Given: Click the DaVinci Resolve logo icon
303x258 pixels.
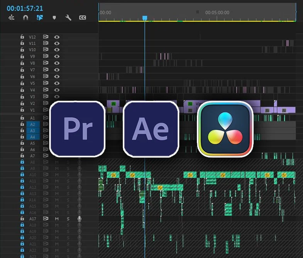Looking at the screenshot, I should (225, 129).
